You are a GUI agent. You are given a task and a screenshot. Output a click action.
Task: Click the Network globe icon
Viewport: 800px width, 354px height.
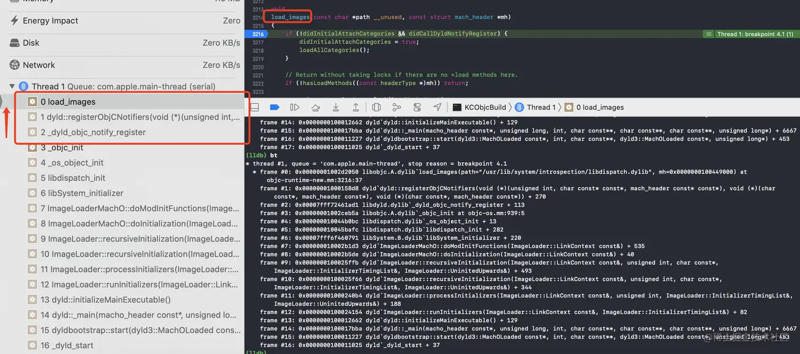(14, 65)
